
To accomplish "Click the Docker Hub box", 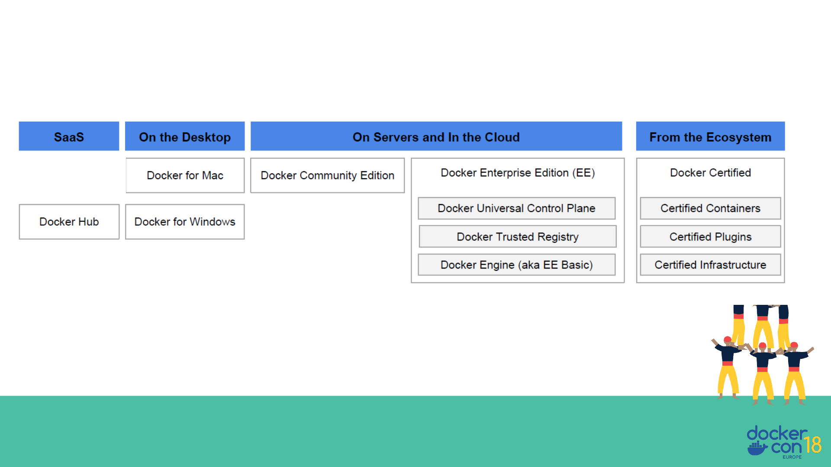I will click(x=69, y=222).
